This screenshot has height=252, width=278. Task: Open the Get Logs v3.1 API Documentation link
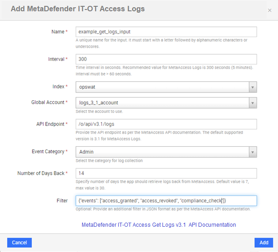[x=159, y=225]
